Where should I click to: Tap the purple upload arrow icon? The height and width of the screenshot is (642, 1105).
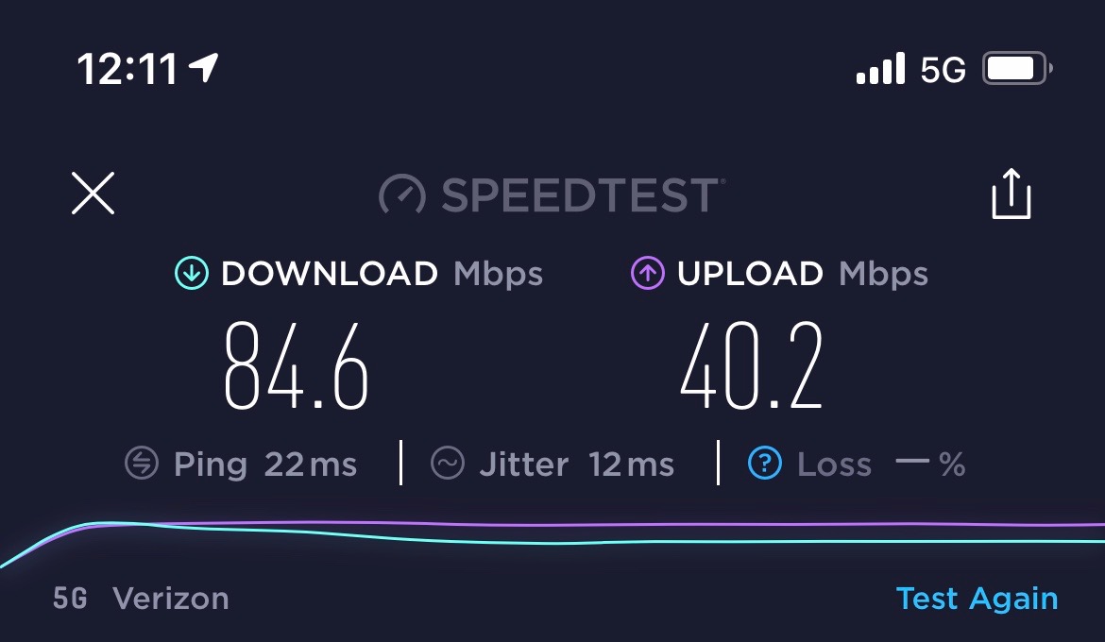648,274
